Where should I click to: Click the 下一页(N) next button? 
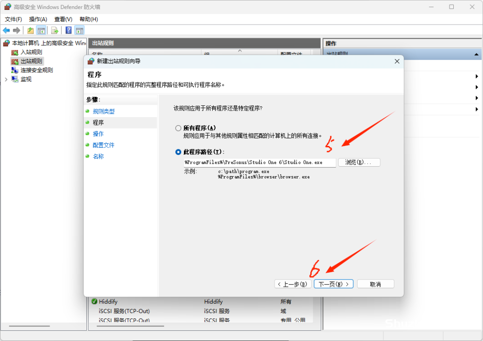click(x=333, y=284)
